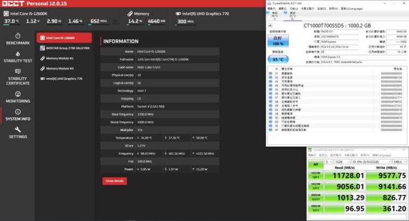Open the Language menu in CrystalDiskInfo
This screenshot has width=409, height=221.
(352, 8)
